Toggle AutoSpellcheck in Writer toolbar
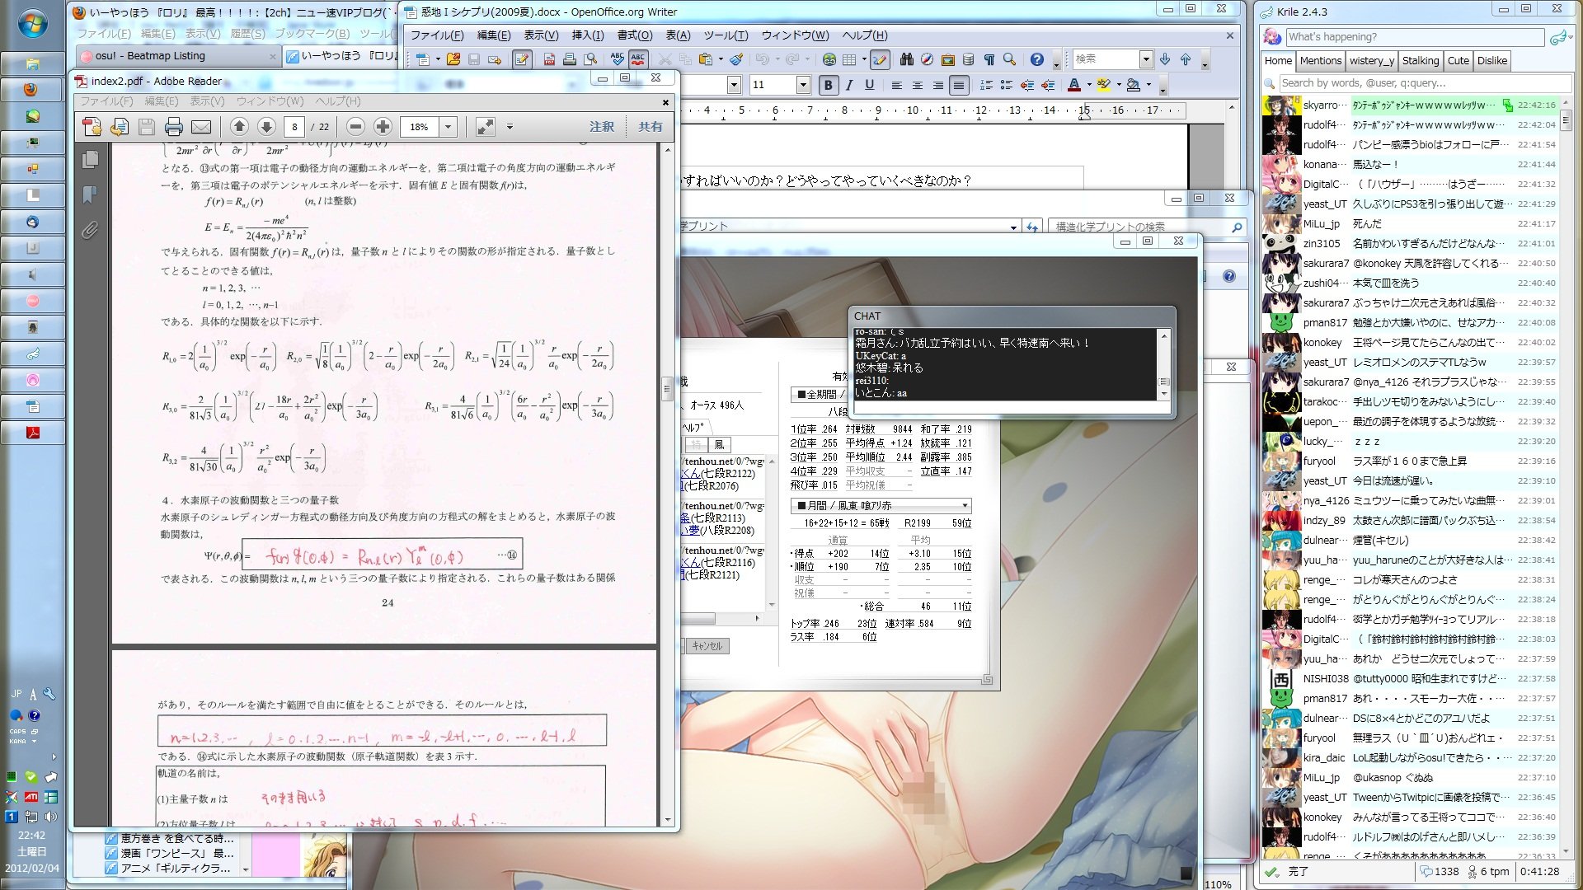The height and width of the screenshot is (890, 1583). (637, 59)
